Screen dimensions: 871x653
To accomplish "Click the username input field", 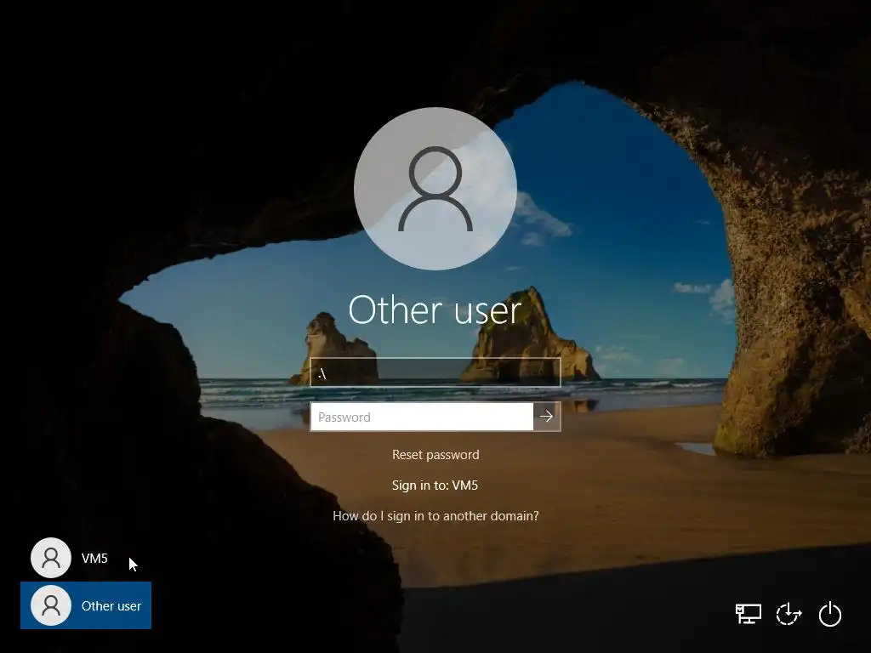I will 435,372.
